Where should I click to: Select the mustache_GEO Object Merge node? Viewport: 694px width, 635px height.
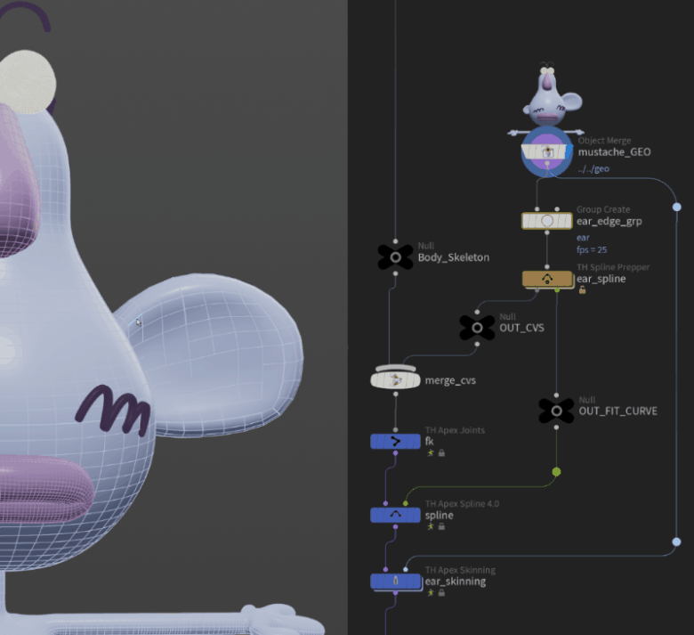click(x=547, y=151)
